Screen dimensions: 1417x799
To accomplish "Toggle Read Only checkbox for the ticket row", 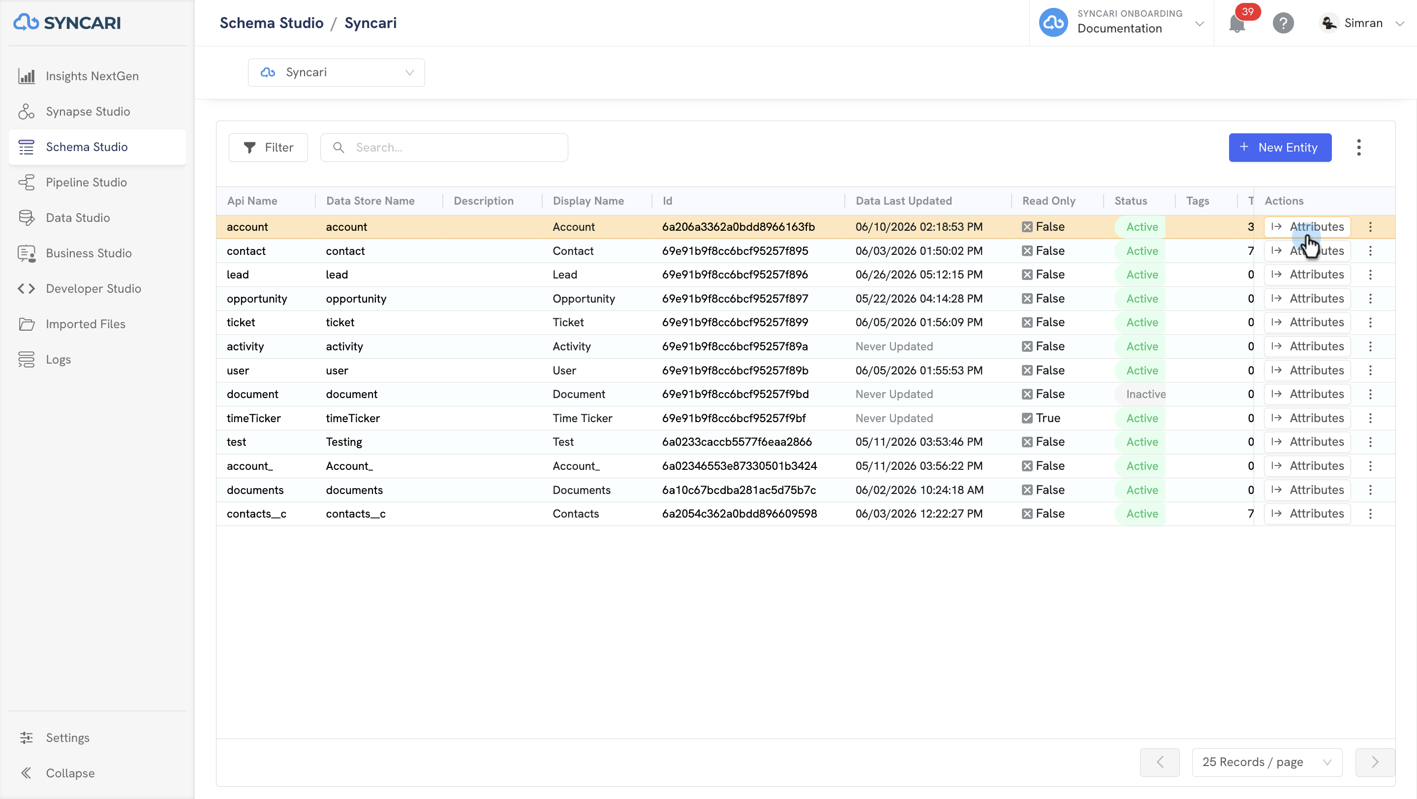I will (1027, 322).
